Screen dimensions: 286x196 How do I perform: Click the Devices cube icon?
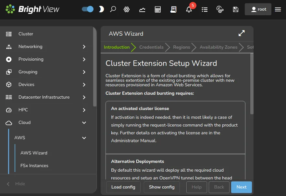point(9,85)
